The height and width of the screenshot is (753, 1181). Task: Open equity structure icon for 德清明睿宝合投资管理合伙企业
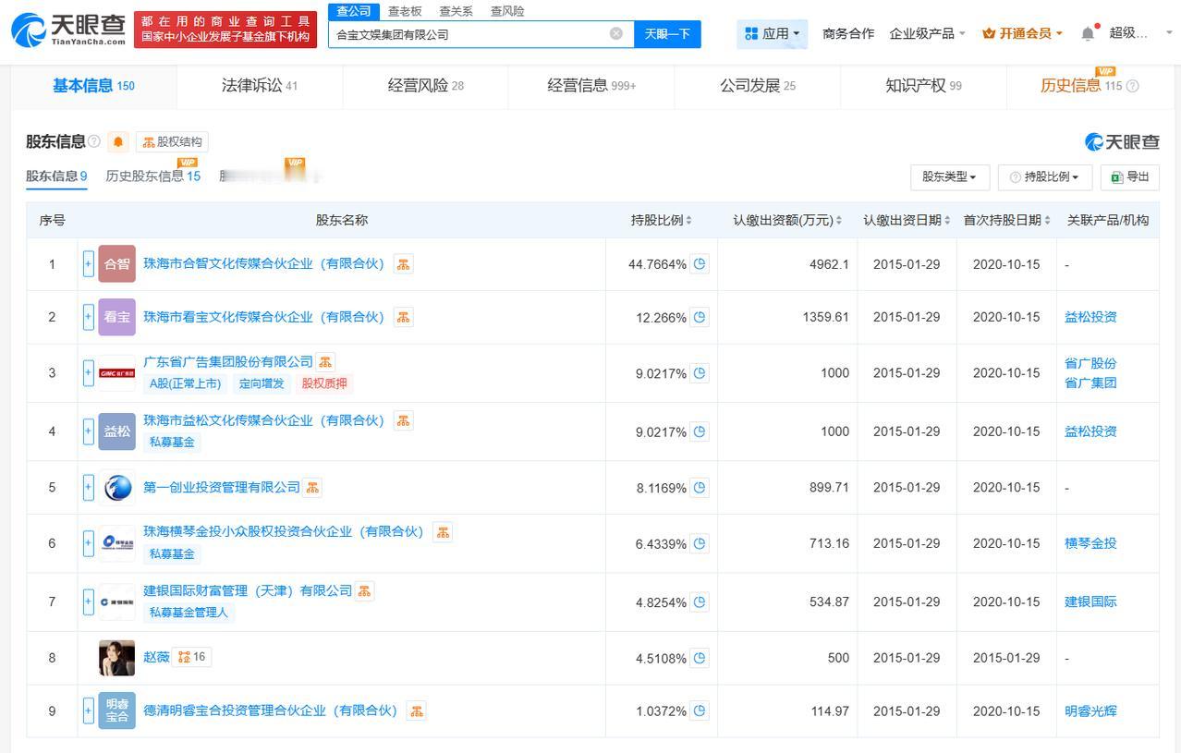click(417, 710)
